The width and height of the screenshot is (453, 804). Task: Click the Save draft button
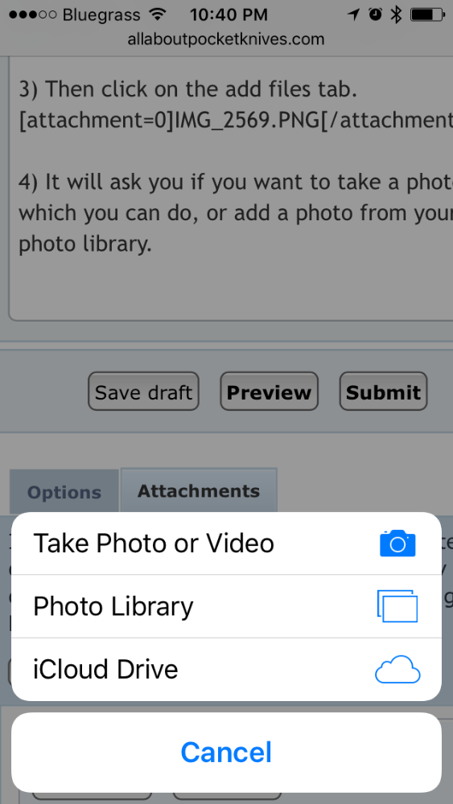point(143,392)
